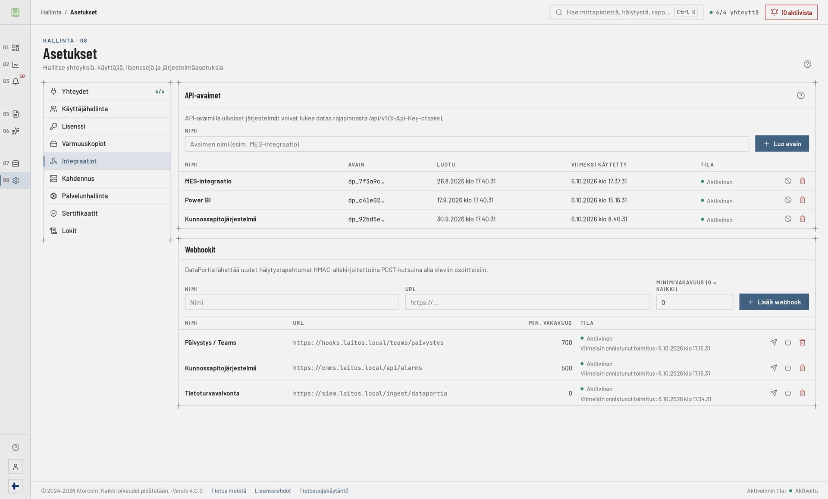Focus the webhook Nimi input field
The width and height of the screenshot is (828, 499).
pos(292,302)
